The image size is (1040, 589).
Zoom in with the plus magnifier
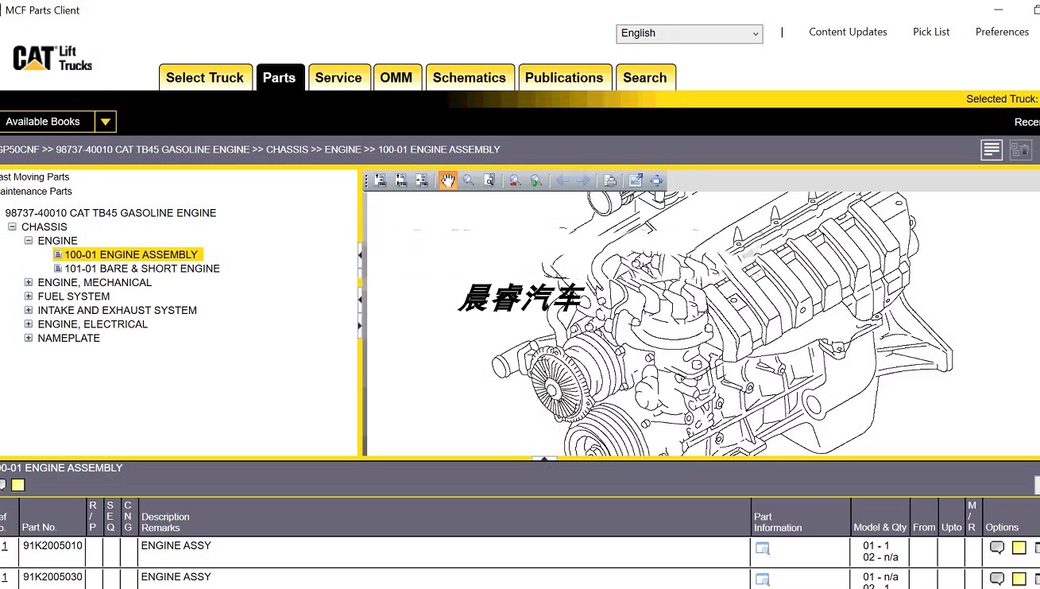click(x=536, y=180)
